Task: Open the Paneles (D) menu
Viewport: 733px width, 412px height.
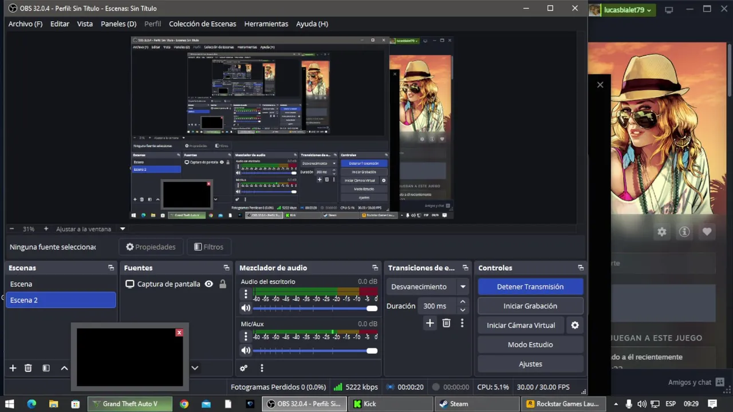Action: click(x=119, y=24)
